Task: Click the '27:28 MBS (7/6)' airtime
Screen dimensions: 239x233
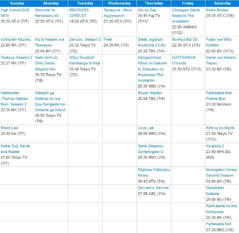Action: point(220,230)
